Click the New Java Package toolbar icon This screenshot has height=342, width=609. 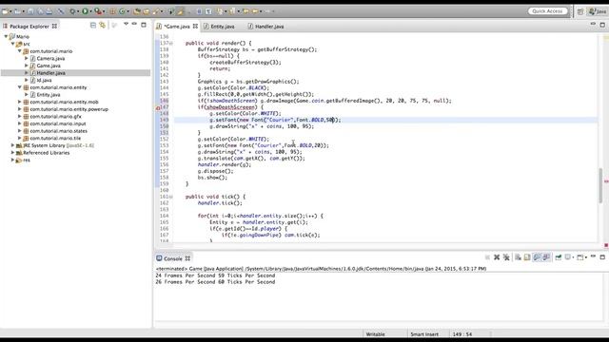(x=112, y=11)
